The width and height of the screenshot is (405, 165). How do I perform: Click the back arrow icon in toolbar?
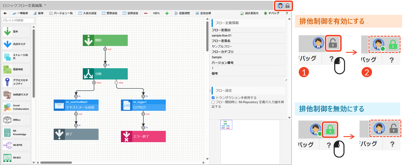tap(5, 13)
